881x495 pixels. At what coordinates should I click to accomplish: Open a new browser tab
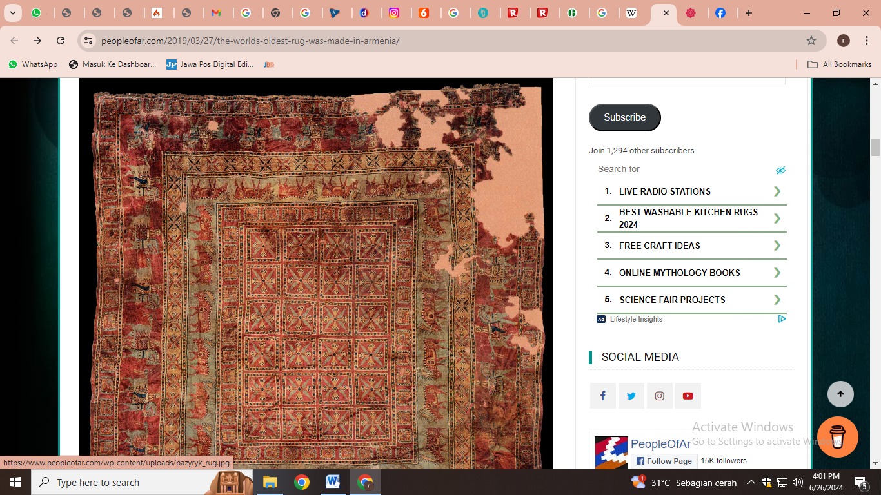(x=749, y=13)
